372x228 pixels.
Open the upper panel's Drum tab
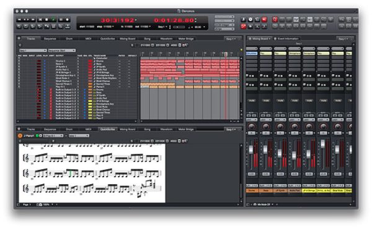(69, 38)
